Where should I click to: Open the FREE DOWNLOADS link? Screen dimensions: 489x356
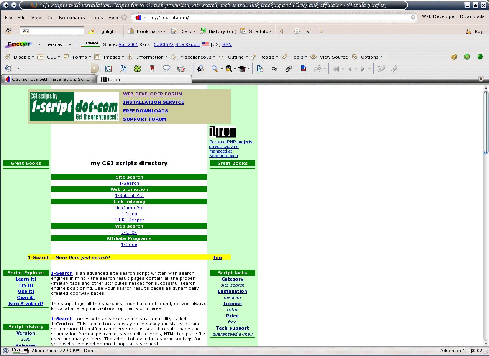(146, 111)
